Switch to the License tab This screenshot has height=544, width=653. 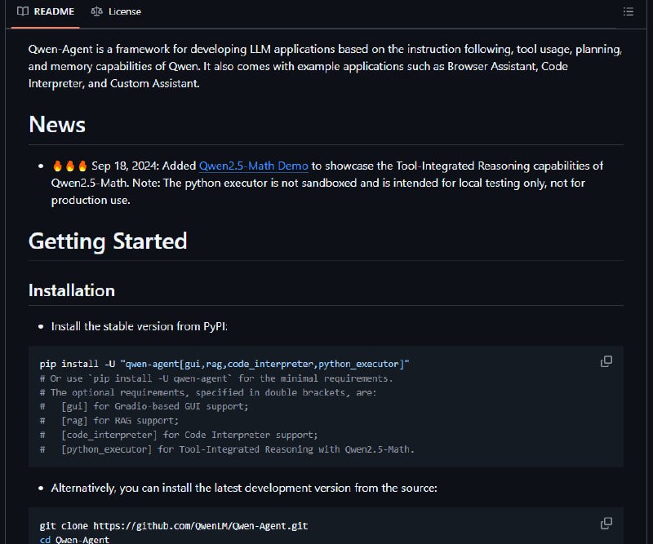point(116,11)
